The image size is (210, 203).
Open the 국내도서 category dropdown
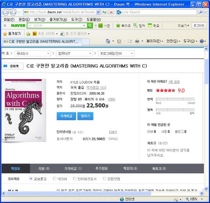tap(33, 53)
